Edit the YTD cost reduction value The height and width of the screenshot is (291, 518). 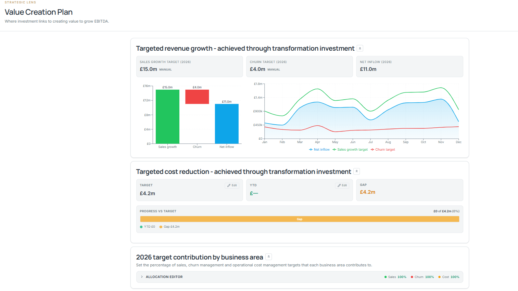pyautogui.click(x=342, y=185)
